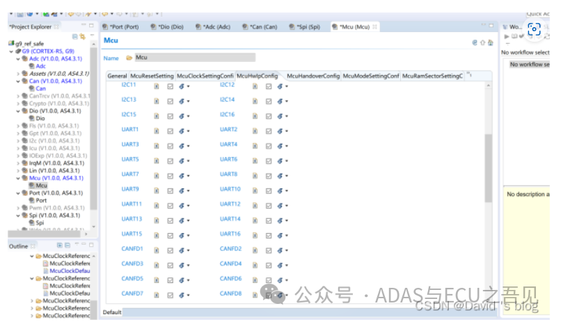This screenshot has width=561, height=324.
Task: Switch to the *Dio (Dio) editor tab
Action: point(167,27)
